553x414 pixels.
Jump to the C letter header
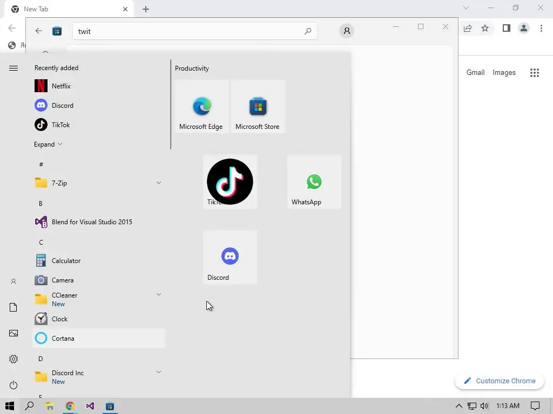(41, 242)
